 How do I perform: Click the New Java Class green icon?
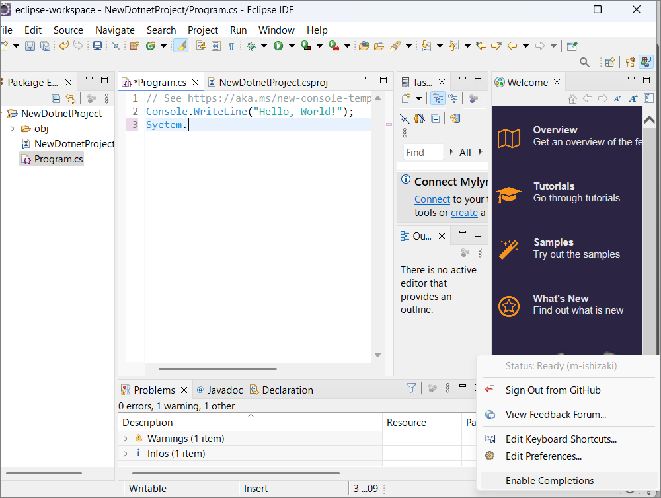point(151,46)
